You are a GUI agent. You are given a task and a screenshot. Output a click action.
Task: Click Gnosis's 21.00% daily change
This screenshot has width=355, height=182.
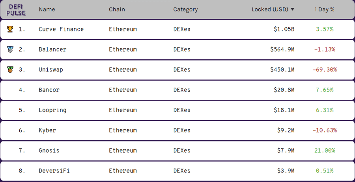(x=325, y=151)
